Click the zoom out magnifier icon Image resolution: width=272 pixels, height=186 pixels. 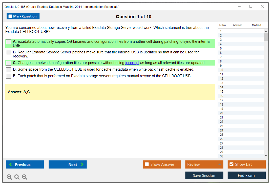coord(25,177)
